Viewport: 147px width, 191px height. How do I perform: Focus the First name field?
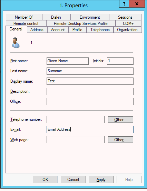coord(68,61)
